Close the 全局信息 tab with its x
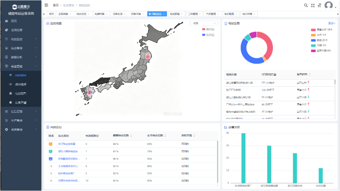This screenshot has width=340, height=191. pyautogui.click(x=70, y=14)
